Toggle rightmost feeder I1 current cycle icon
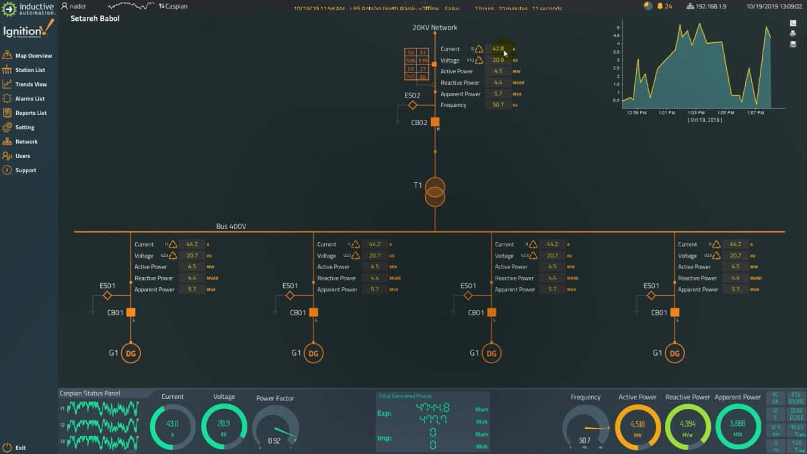Screen dimensions: 807x454 coord(717,244)
